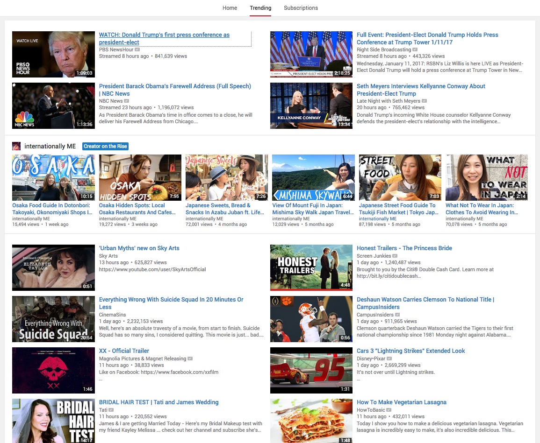Open the Subscriptions tab
Image resolution: width=540 pixels, height=443 pixels.
click(301, 8)
